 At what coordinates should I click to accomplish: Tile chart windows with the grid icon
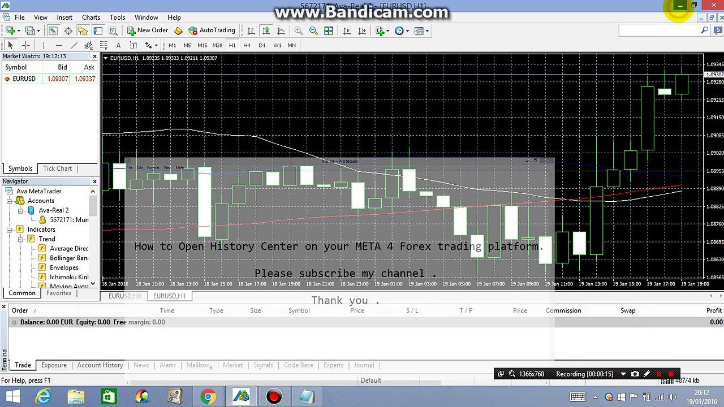328,31
